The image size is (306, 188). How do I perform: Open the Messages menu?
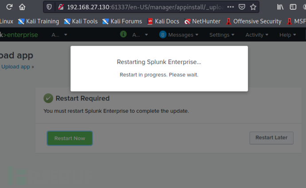point(183,35)
